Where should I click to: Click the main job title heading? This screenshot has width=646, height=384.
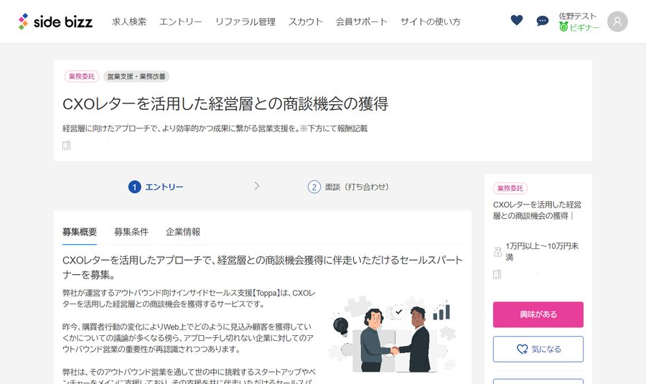point(225,103)
